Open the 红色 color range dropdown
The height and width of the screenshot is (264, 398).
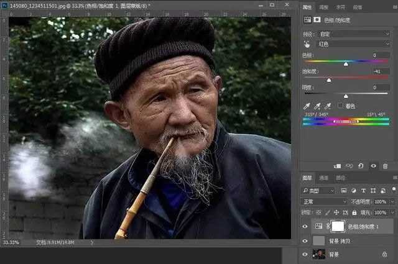pos(353,44)
